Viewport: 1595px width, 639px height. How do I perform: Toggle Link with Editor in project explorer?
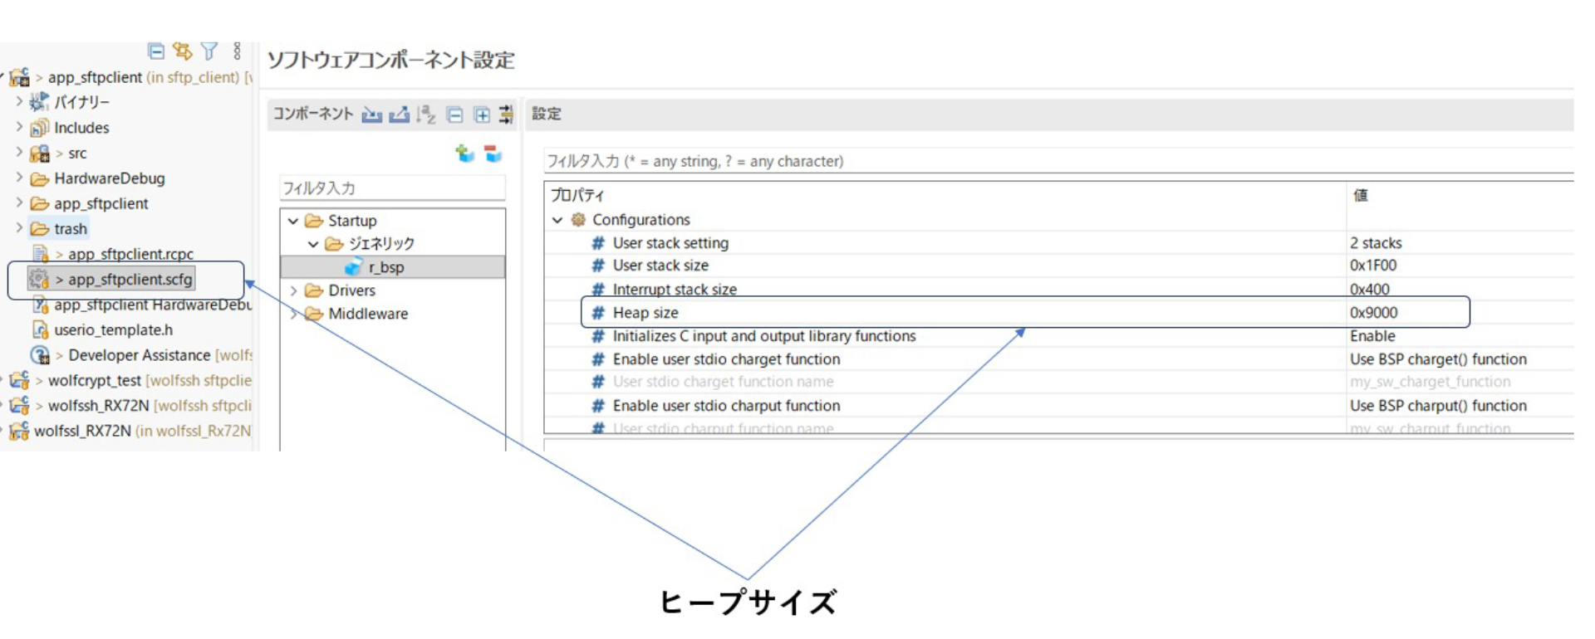point(182,51)
